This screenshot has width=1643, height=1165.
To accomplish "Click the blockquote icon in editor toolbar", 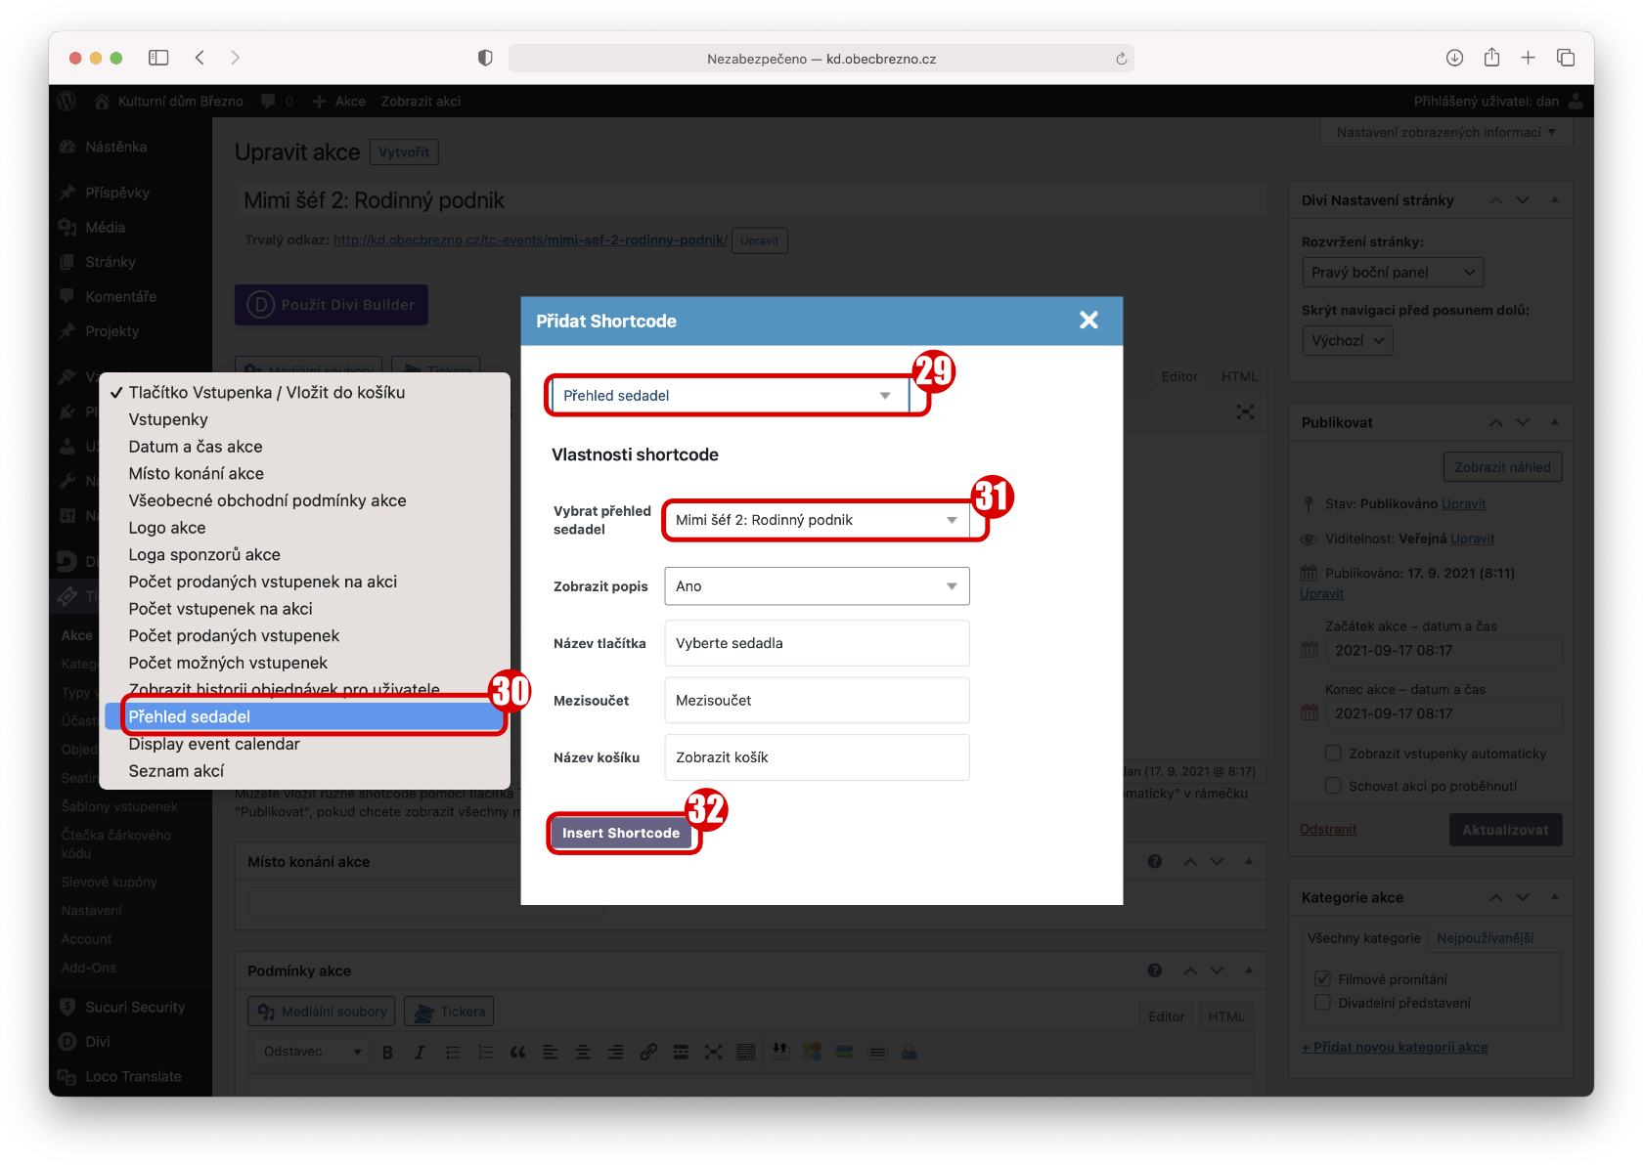I will tap(517, 1052).
